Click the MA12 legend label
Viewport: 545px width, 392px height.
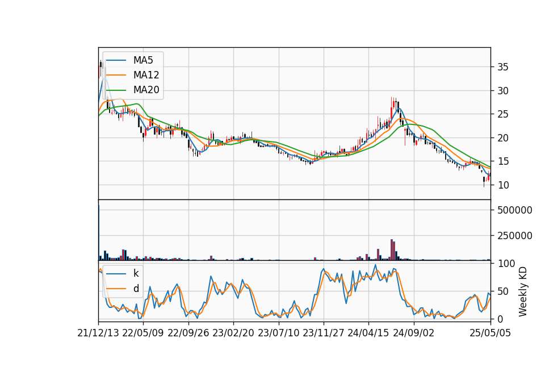point(146,75)
